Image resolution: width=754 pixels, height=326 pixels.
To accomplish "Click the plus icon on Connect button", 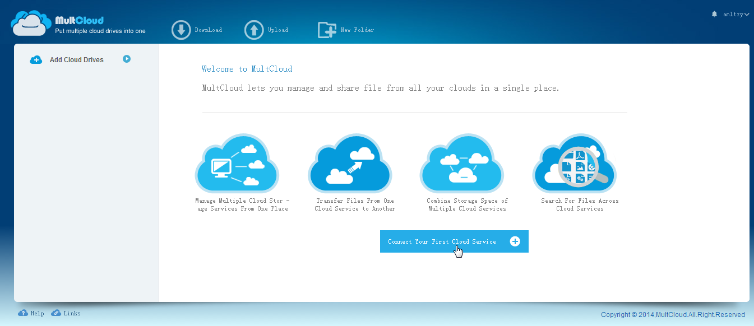I will (515, 241).
